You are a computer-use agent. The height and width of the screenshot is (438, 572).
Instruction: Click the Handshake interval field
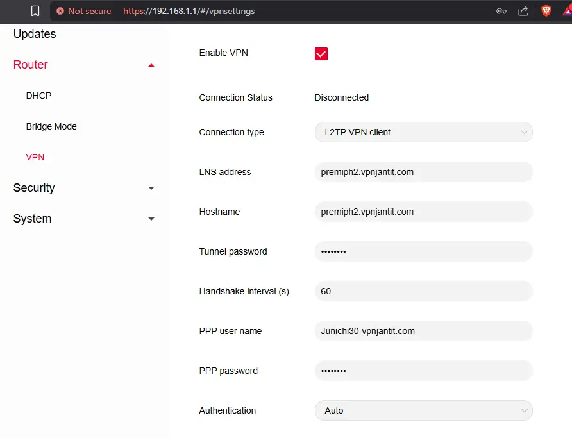(423, 291)
